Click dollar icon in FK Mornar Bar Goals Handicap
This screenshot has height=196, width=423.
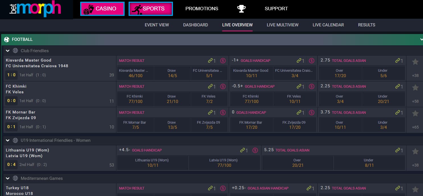tap(312, 112)
